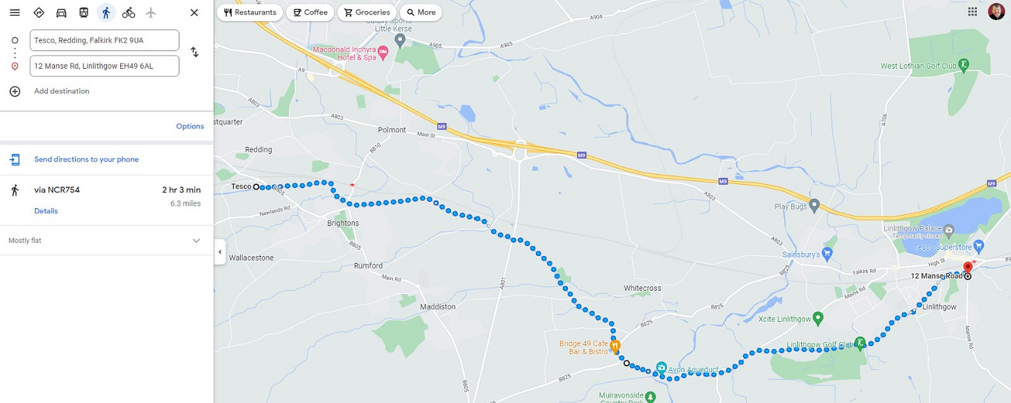Reverse starting point and destination arrows
Image resolution: width=1011 pixels, height=403 pixels.
tap(194, 52)
